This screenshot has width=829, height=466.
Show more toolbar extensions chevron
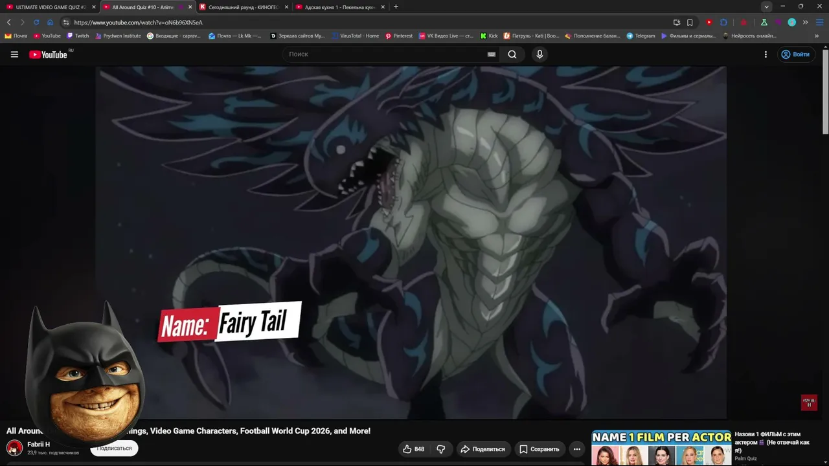[x=805, y=22]
